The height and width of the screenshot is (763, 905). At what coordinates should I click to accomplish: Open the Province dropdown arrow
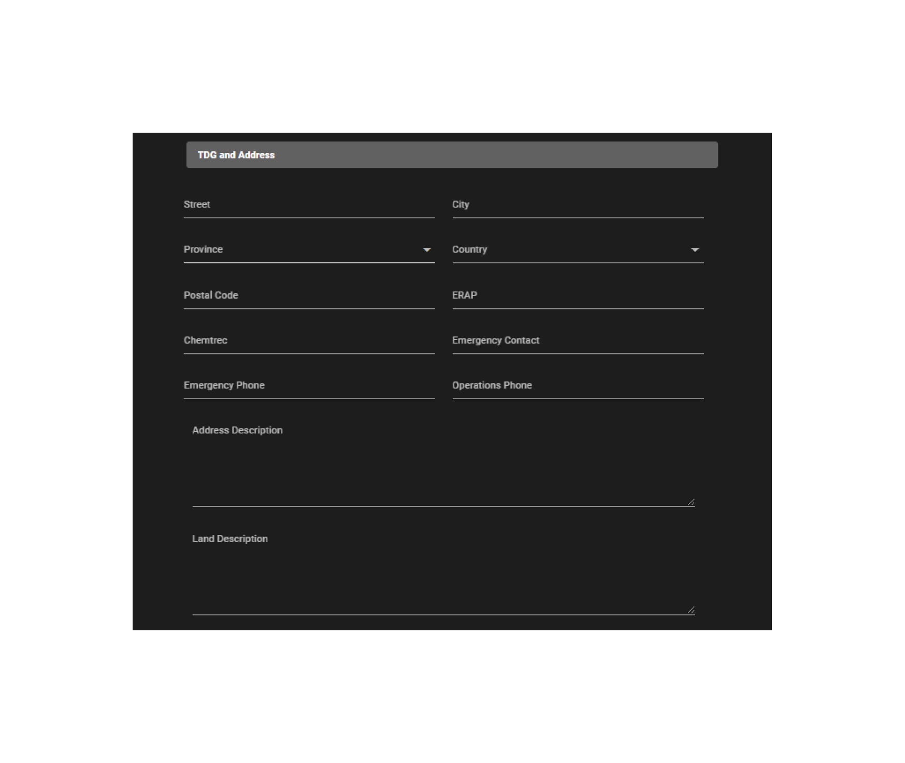tap(427, 250)
